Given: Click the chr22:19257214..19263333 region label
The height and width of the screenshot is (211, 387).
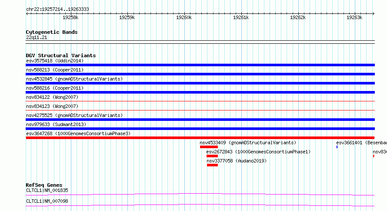Looking at the screenshot, I should click(57, 9).
